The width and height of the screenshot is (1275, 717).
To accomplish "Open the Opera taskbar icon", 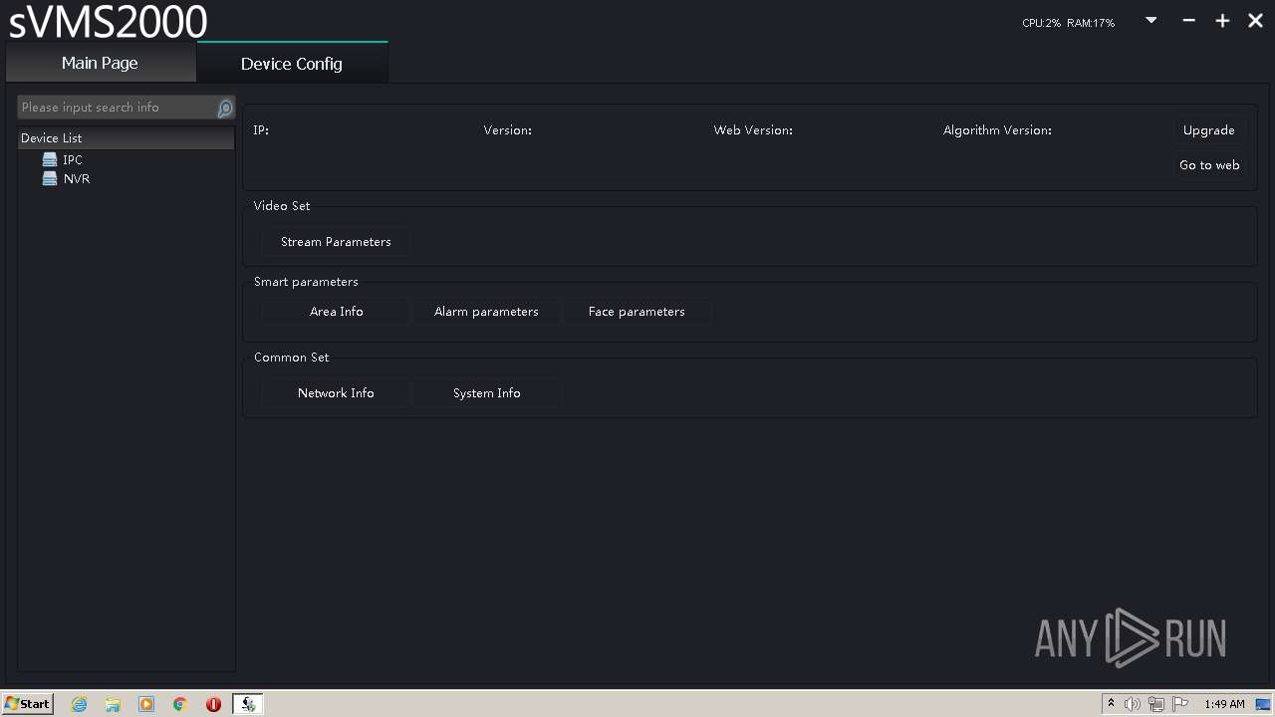I will point(213,704).
